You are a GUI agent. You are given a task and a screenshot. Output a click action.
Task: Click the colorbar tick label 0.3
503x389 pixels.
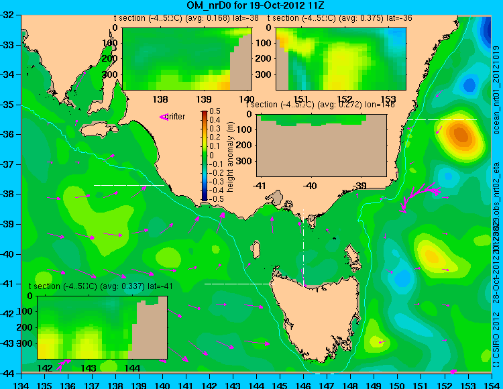pyautogui.click(x=215, y=129)
